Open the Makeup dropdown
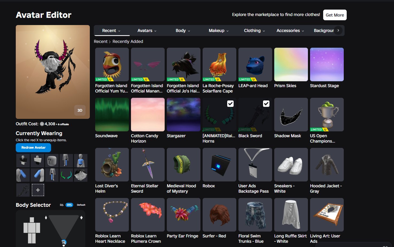This screenshot has height=247, width=394. coord(219,31)
